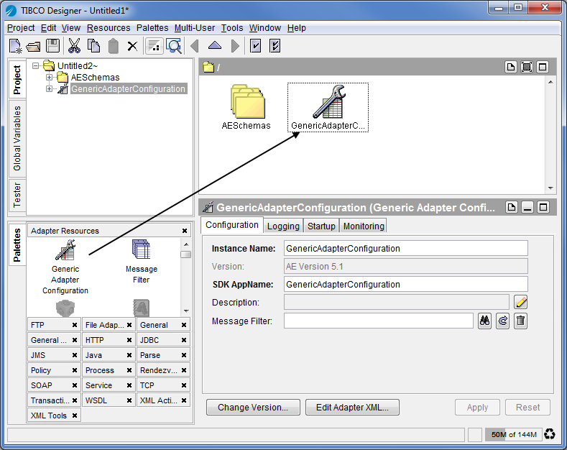Run garbage collection via recycle icon
The height and width of the screenshot is (450, 567).
pos(550,434)
